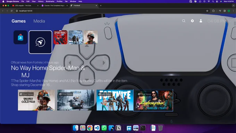This screenshot has width=236, height=133.
Task: Open the File menu
Action: click(x=23, y=1)
